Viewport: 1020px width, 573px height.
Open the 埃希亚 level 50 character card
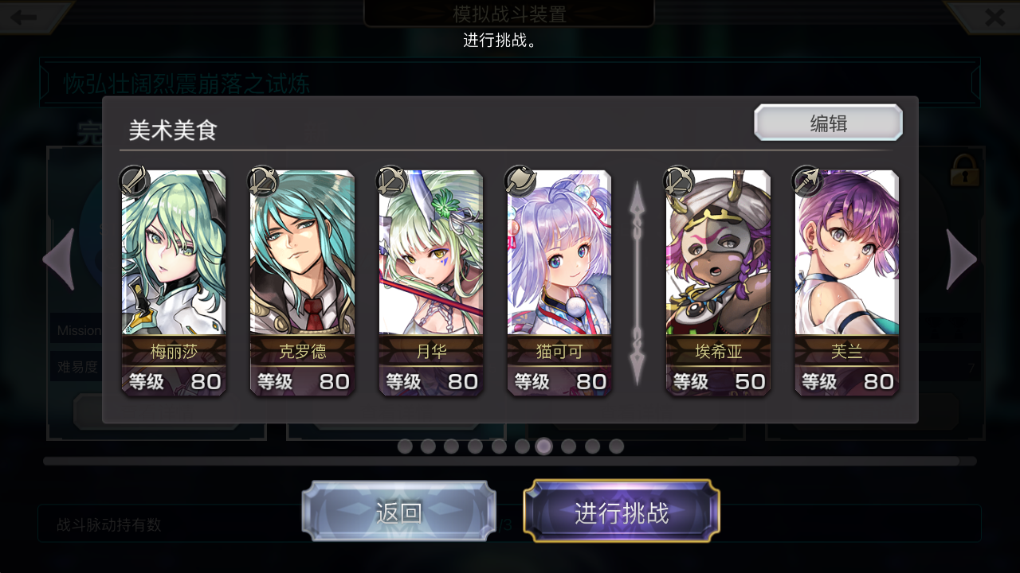click(x=718, y=283)
